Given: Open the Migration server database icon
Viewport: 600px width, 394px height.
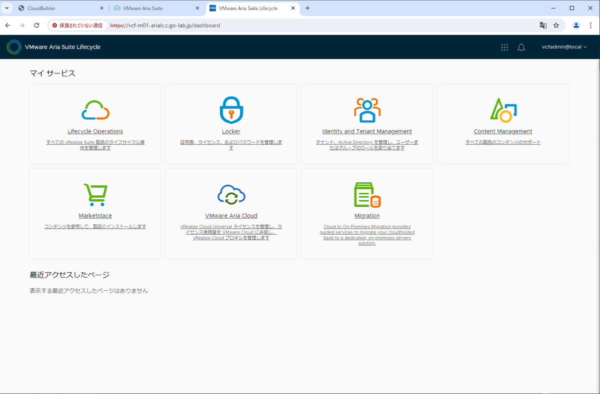Looking at the screenshot, I should [367, 195].
